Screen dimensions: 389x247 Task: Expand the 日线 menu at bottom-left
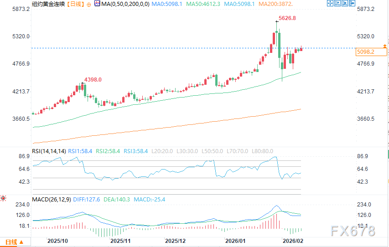pos(15,242)
